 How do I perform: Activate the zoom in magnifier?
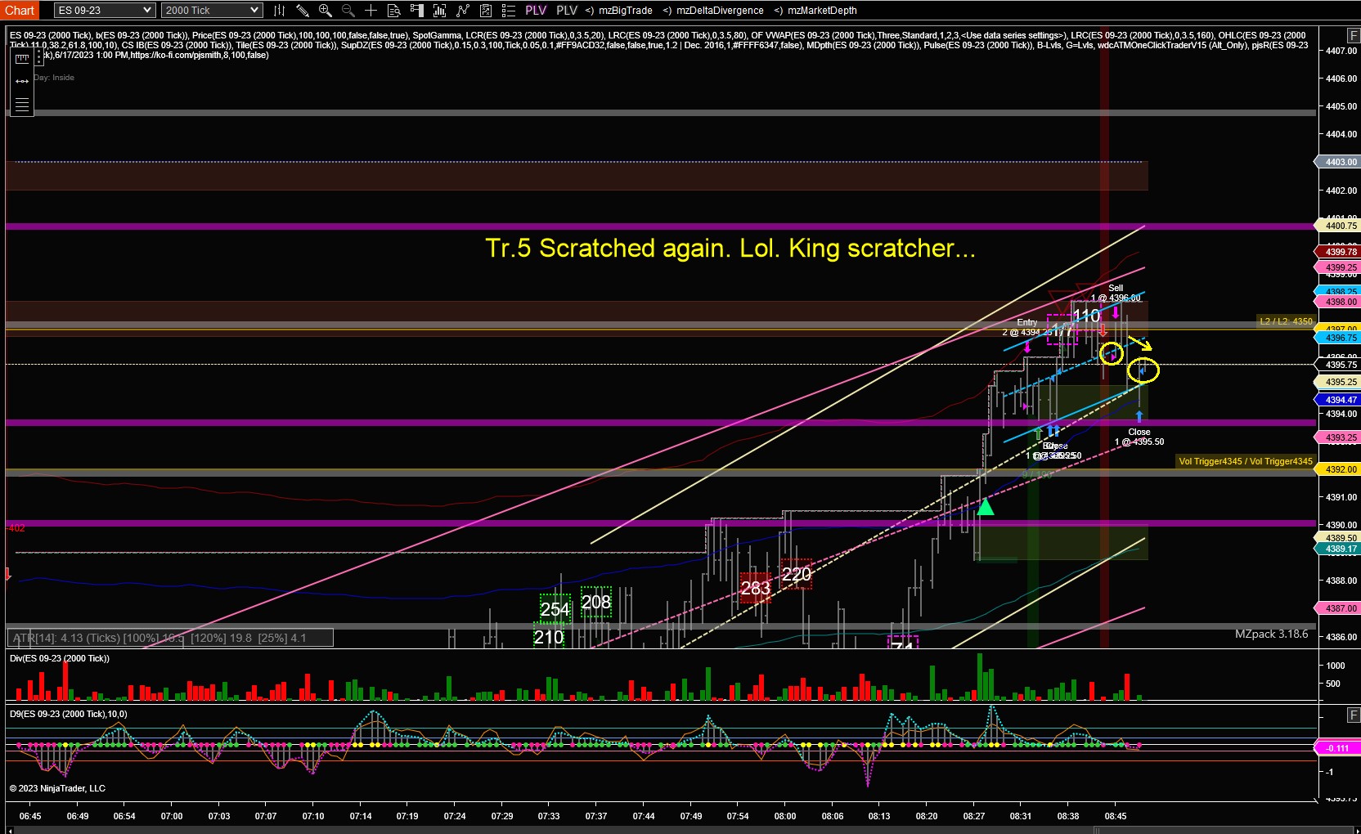[x=326, y=11]
